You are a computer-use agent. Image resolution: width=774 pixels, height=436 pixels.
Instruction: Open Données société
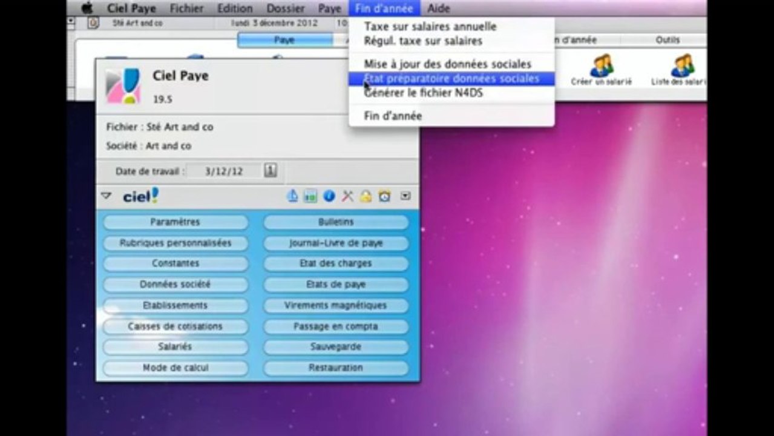pos(175,285)
